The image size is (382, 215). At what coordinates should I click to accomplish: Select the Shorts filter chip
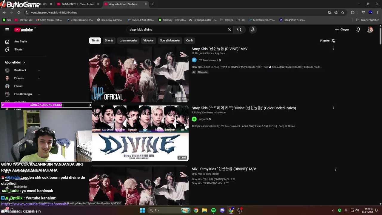[109, 41]
